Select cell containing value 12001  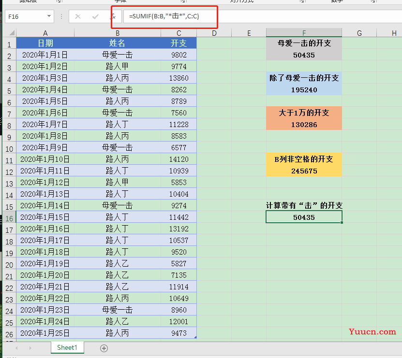point(179,321)
